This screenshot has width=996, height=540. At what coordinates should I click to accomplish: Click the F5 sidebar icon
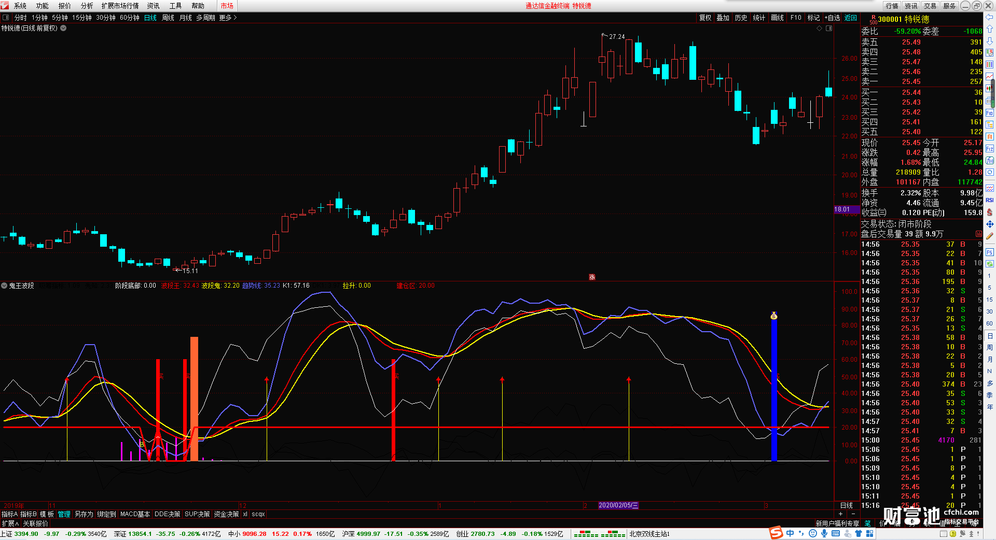click(x=990, y=252)
